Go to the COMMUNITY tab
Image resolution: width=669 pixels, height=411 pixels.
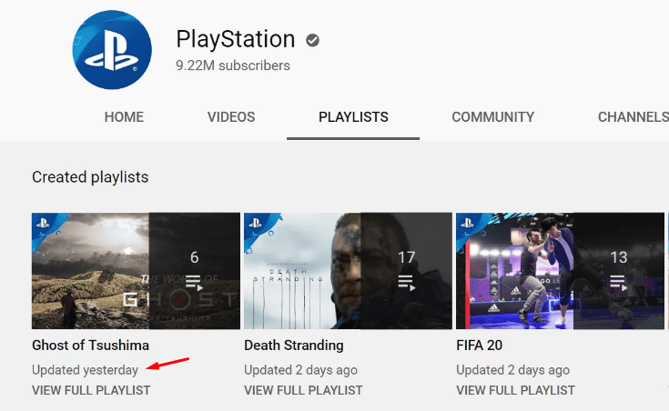pos(492,117)
